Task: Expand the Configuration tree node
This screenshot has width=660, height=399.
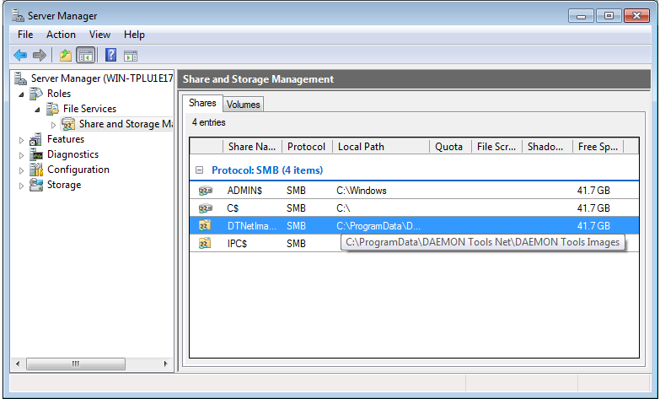Action: [21, 170]
